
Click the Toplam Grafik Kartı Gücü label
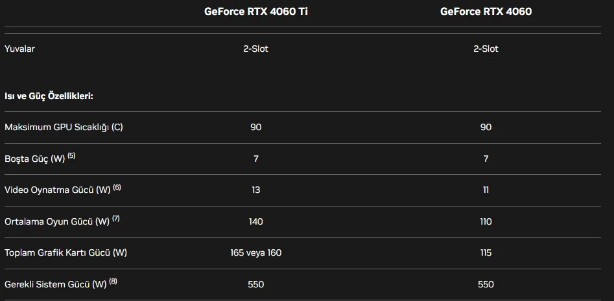click(x=65, y=252)
